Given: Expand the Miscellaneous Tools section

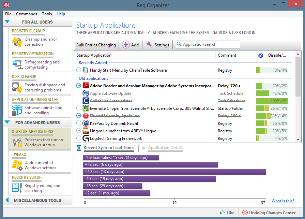Looking at the screenshot, I should (7, 200).
